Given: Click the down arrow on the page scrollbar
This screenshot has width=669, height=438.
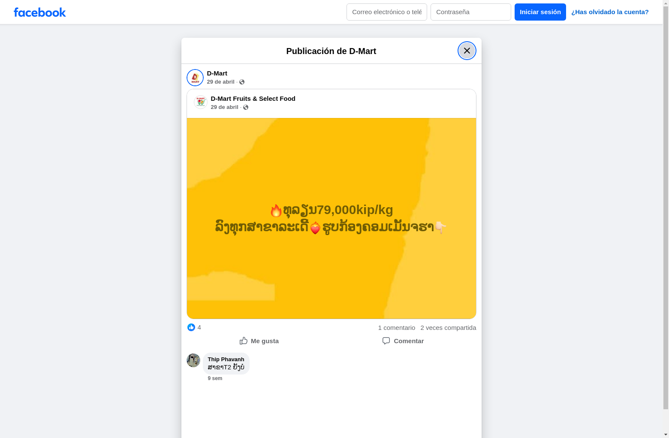Looking at the screenshot, I should [x=666, y=434].
